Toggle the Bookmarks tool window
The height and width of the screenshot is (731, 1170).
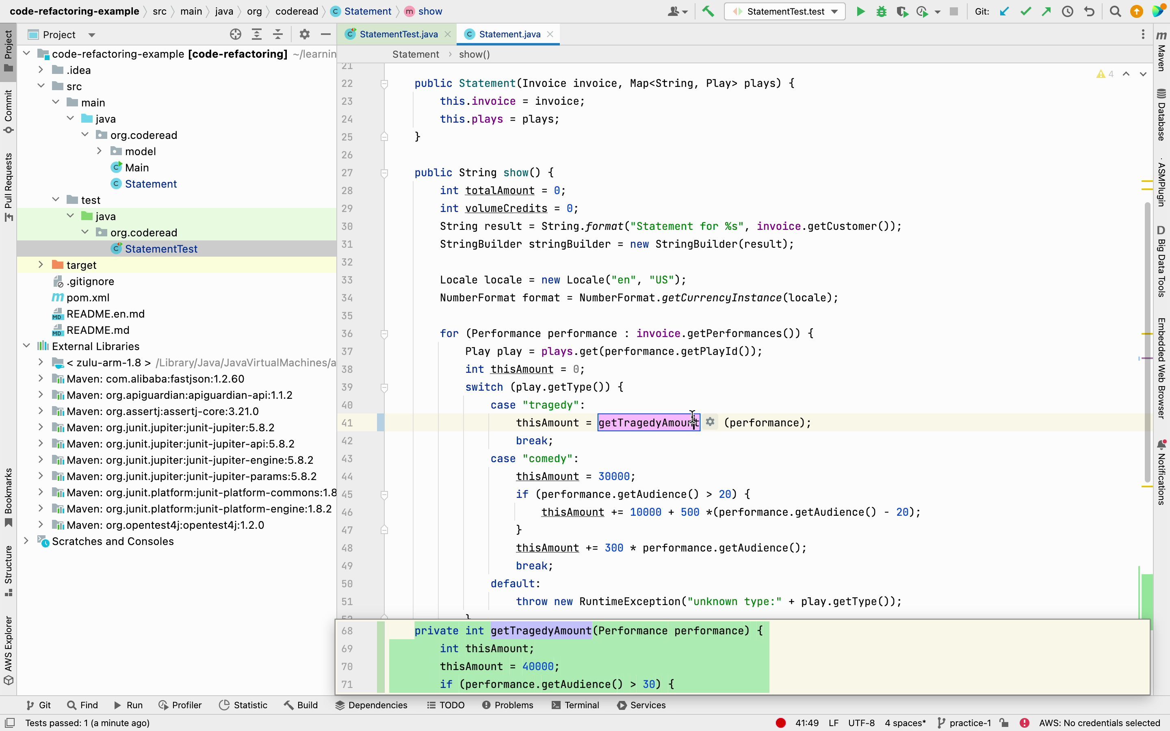tap(8, 495)
